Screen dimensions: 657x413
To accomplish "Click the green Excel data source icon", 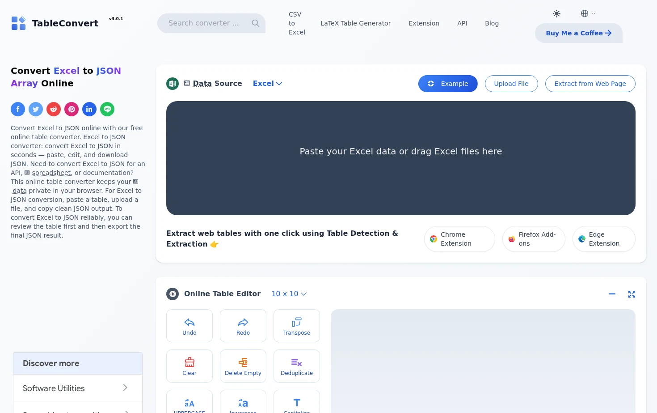I will [x=173, y=84].
